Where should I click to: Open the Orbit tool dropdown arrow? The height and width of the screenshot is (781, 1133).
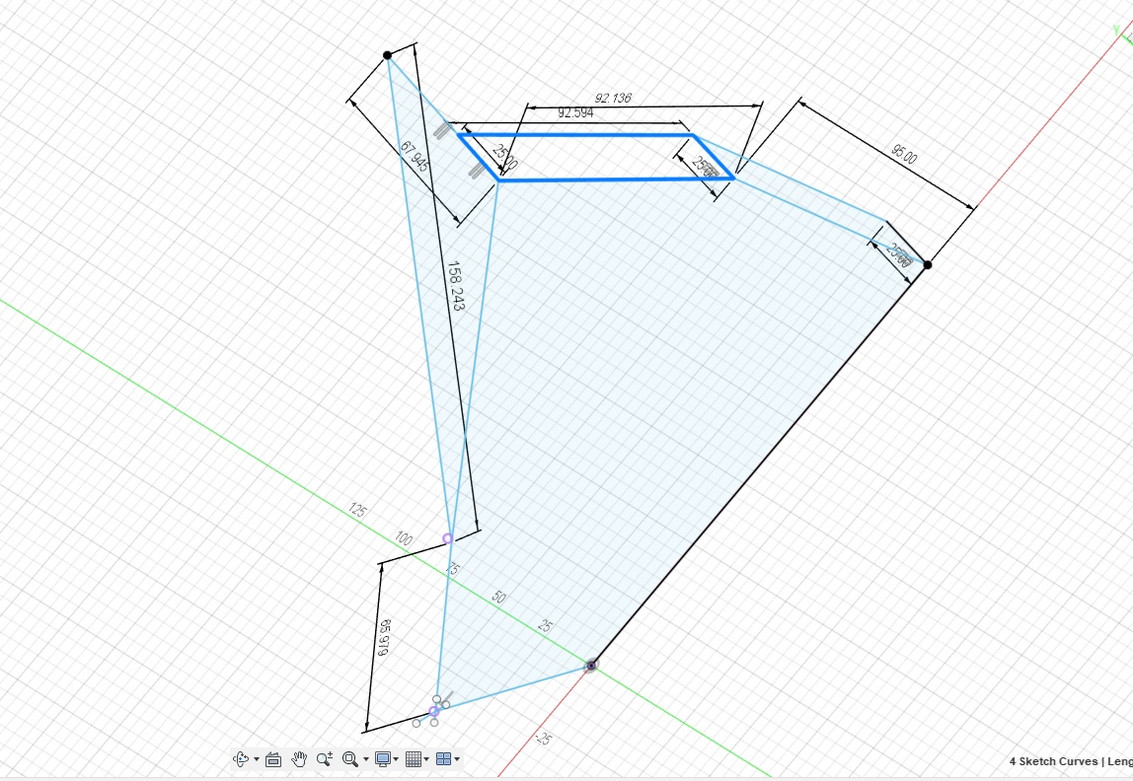[x=257, y=758]
